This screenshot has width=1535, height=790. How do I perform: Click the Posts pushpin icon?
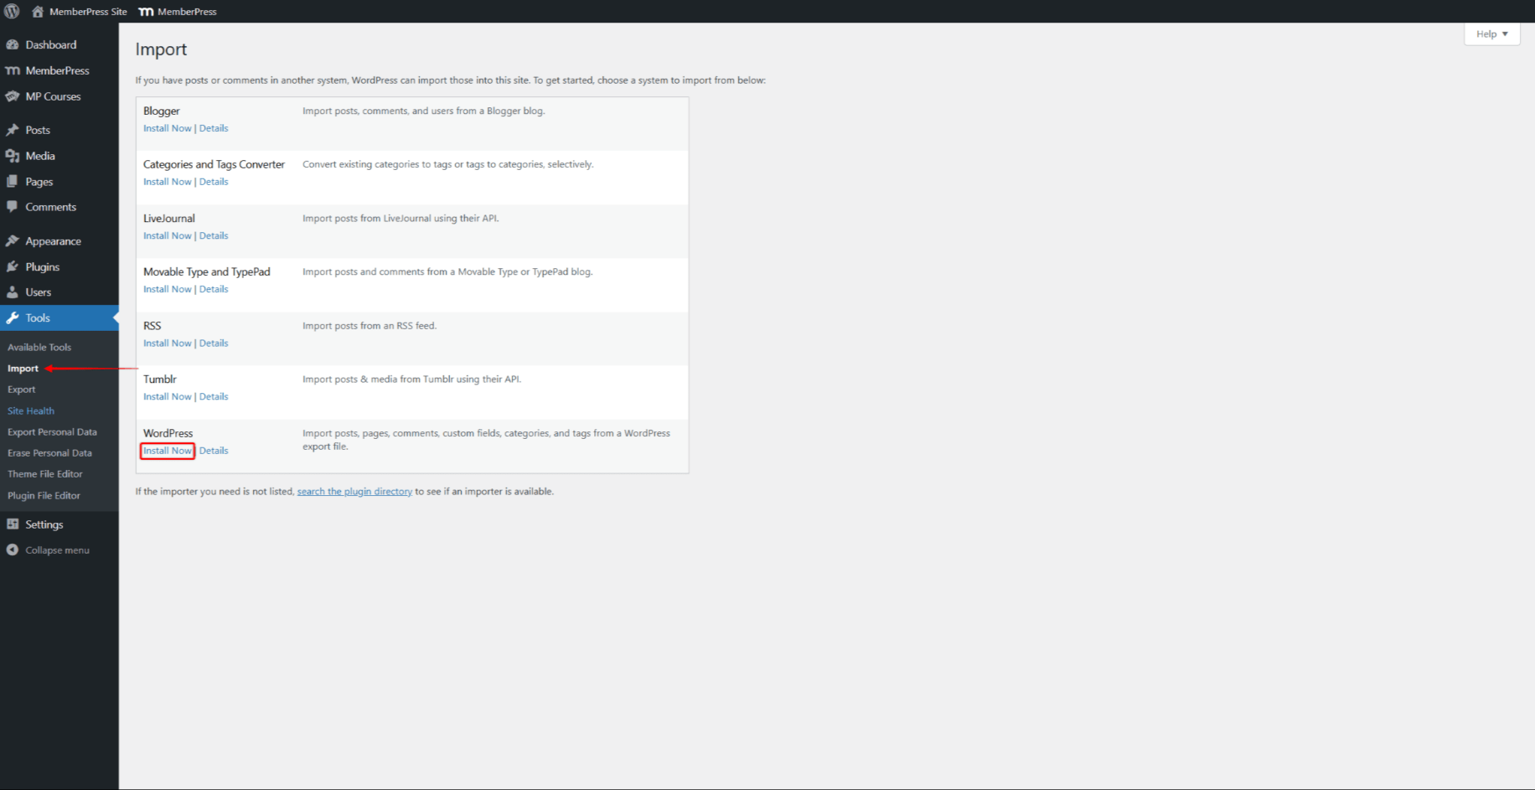pyautogui.click(x=13, y=131)
